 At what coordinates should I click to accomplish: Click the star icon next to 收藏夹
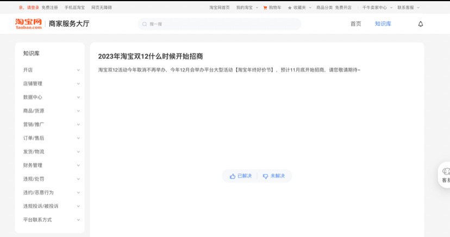point(290,8)
